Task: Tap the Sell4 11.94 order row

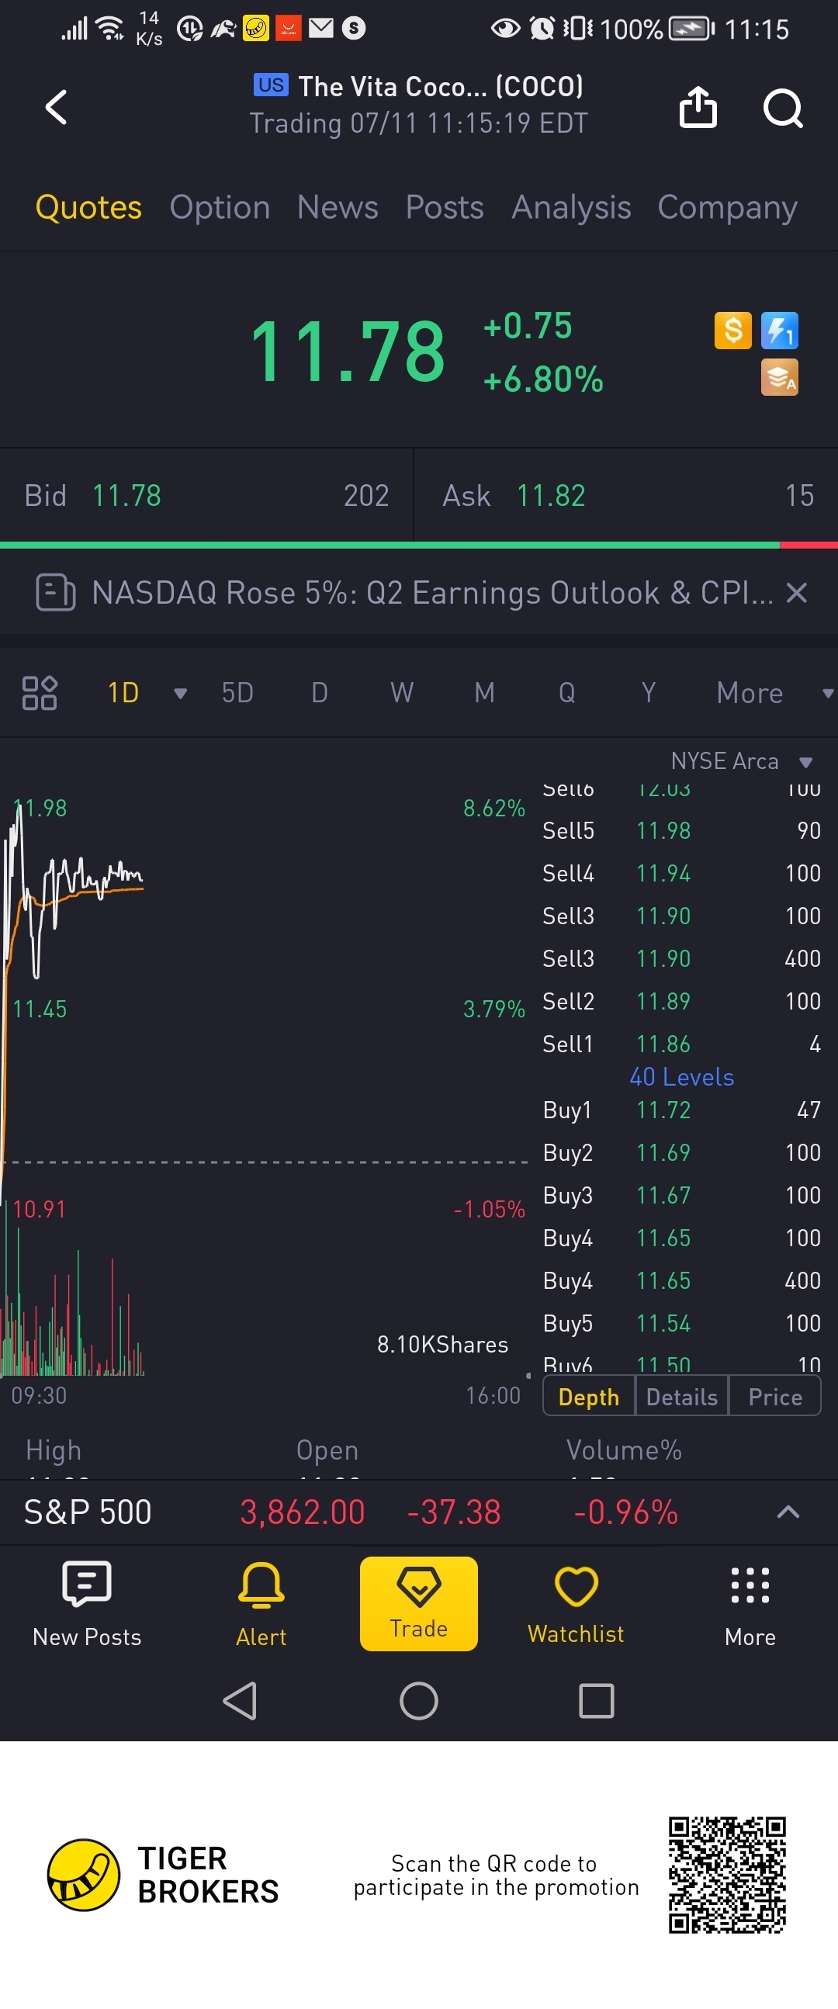Action: click(681, 873)
